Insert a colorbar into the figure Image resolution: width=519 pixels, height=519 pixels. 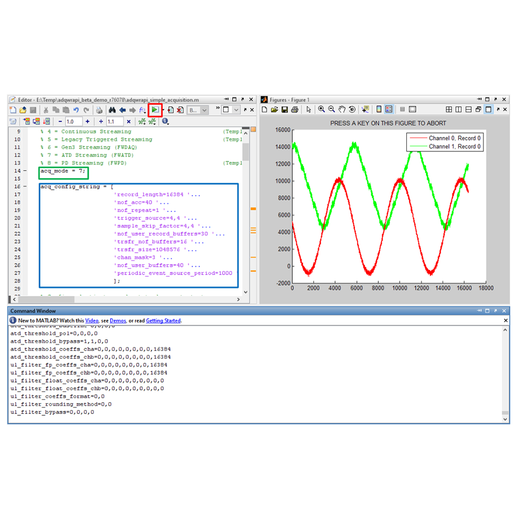[378, 108]
